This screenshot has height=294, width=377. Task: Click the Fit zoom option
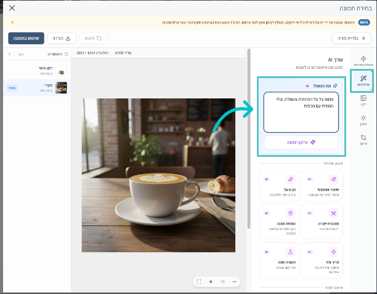click(x=222, y=282)
